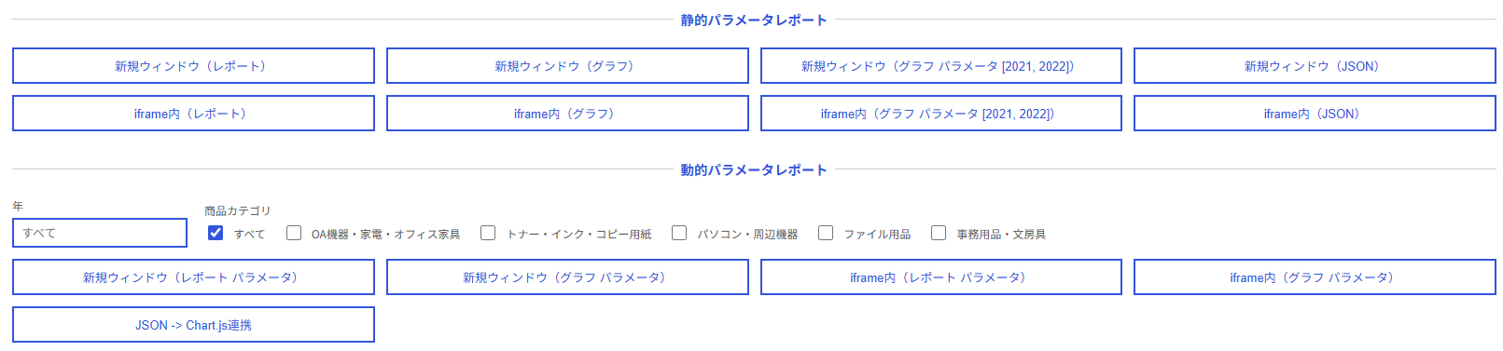Tick the パソコン・周辺機器 checkbox
The width and height of the screenshot is (1503, 351).
679,233
